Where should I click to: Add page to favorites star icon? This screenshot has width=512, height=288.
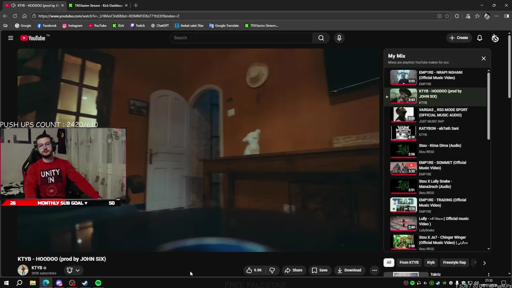click(x=447, y=16)
